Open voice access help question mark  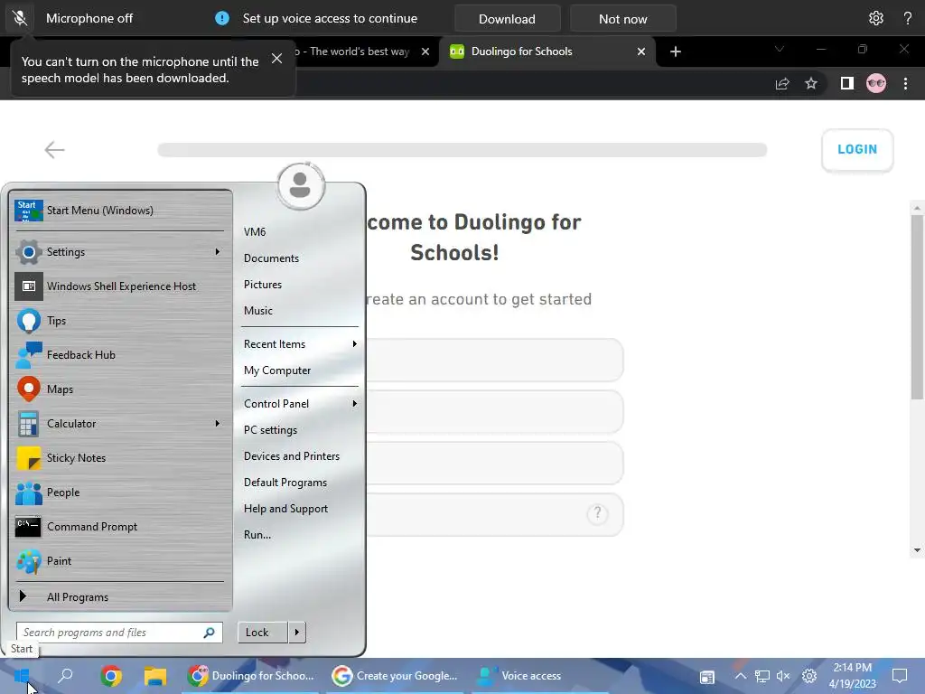[x=907, y=18]
